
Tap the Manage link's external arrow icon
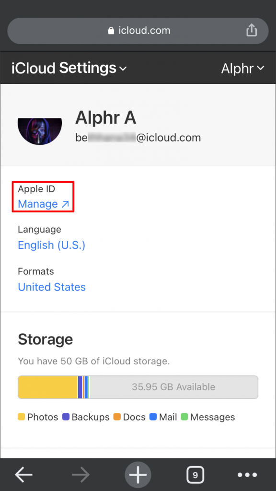[x=64, y=204]
